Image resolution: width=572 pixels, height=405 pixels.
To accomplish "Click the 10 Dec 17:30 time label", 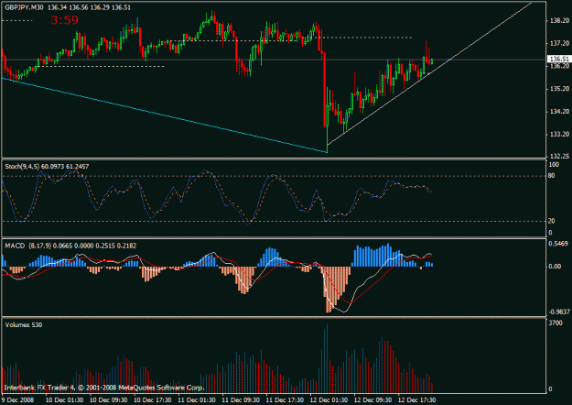I will coord(153,400).
